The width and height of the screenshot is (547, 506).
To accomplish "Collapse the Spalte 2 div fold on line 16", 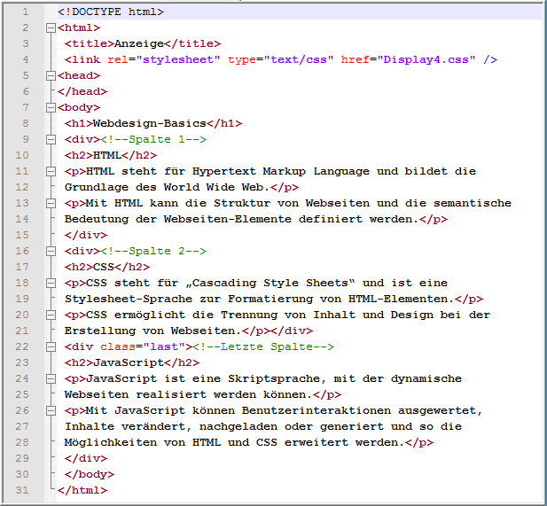I will pyautogui.click(x=51, y=251).
